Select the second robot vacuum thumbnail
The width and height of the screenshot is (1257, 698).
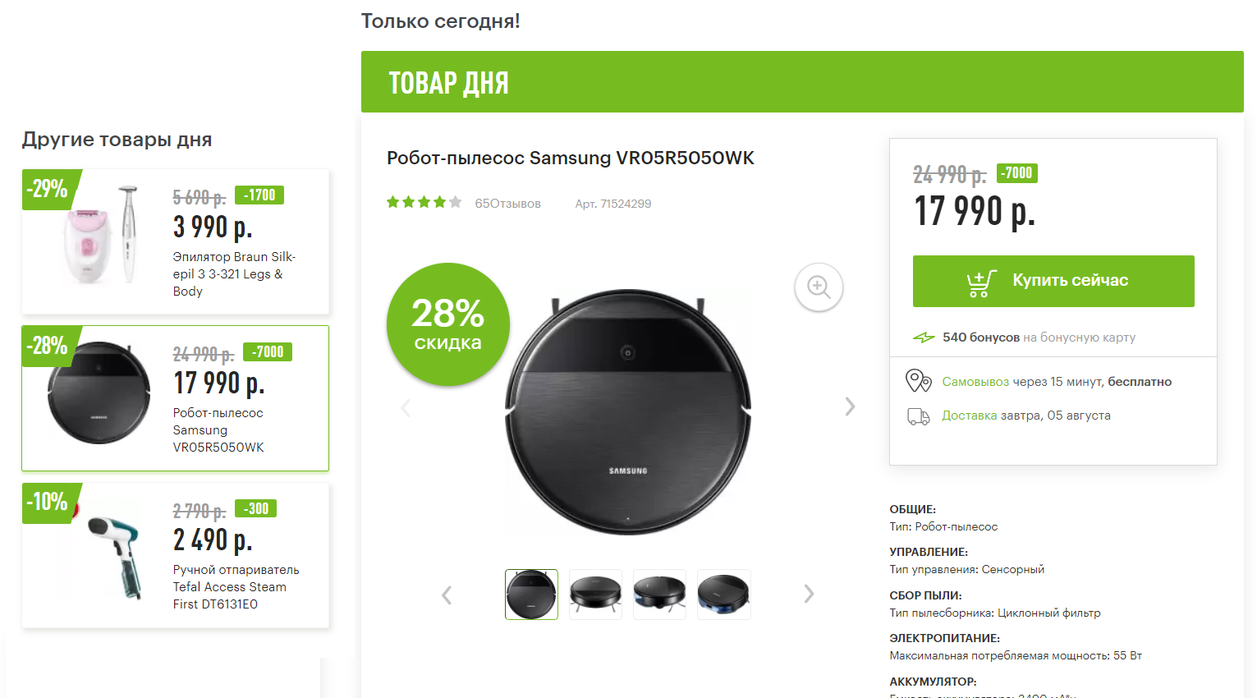[595, 594]
